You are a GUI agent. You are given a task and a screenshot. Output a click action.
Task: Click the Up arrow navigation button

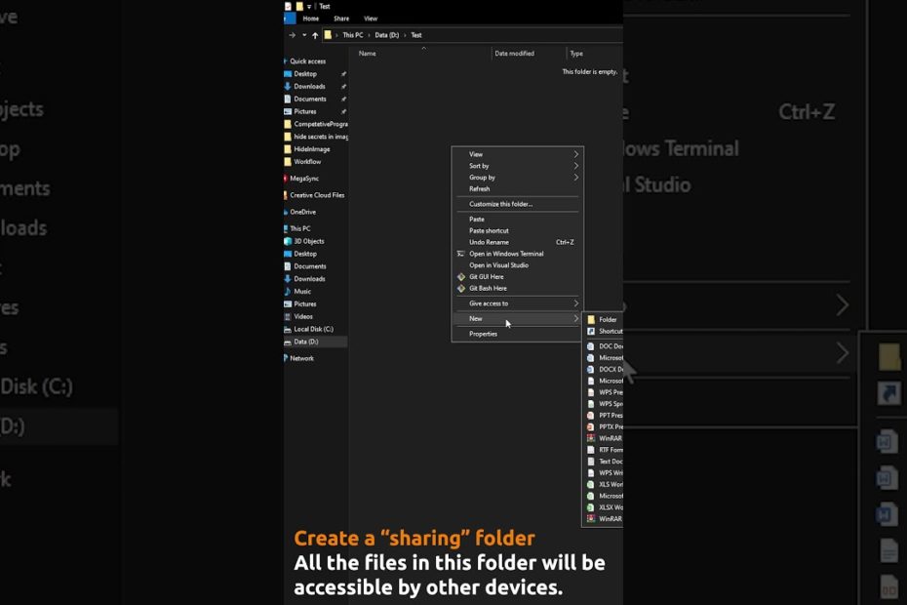[315, 35]
